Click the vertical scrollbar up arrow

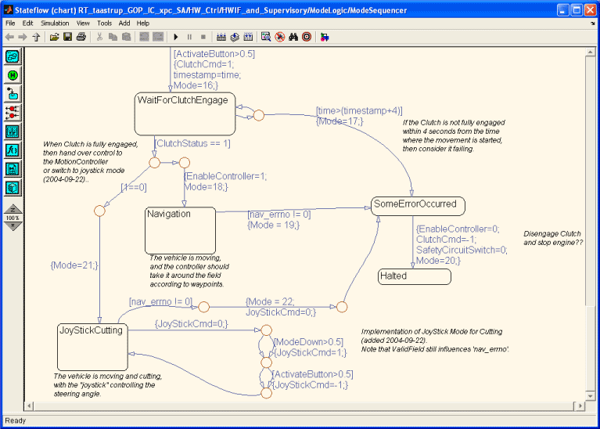pos(590,52)
